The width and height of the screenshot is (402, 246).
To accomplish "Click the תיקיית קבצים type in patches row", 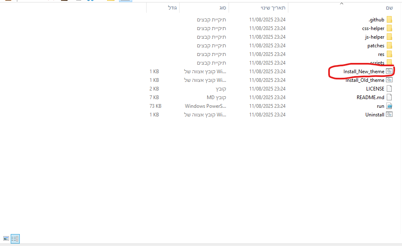I will (x=212, y=46).
